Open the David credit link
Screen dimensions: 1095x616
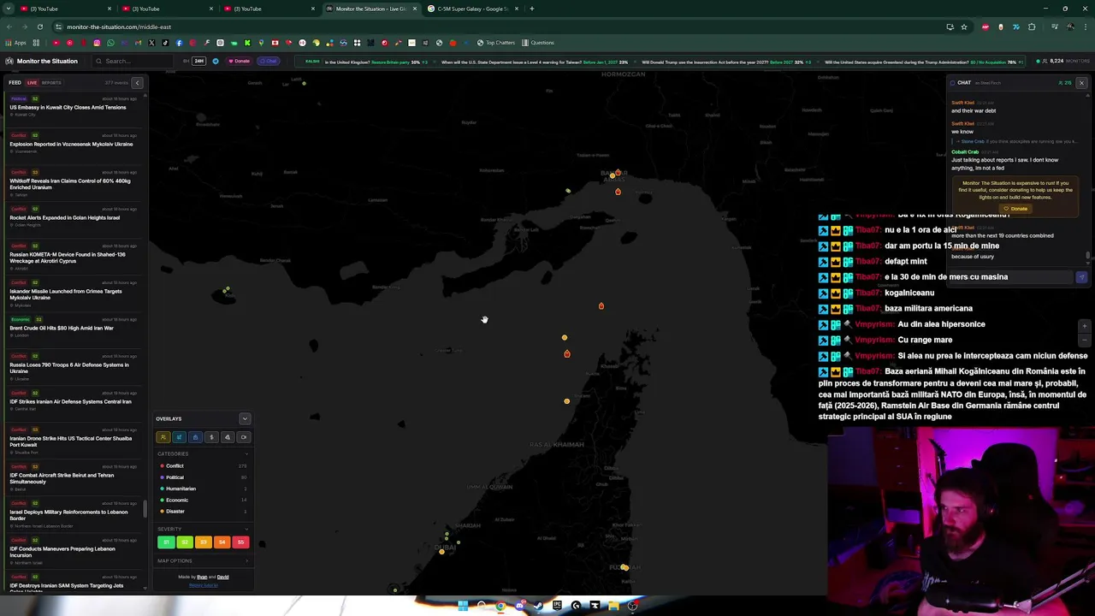pos(222,577)
